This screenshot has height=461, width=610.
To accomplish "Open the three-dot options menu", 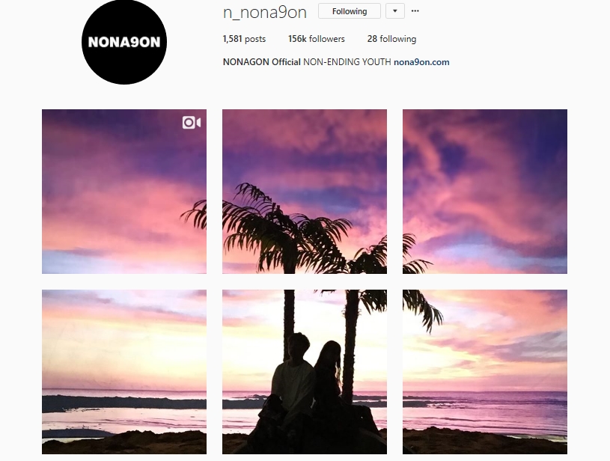I will (415, 11).
